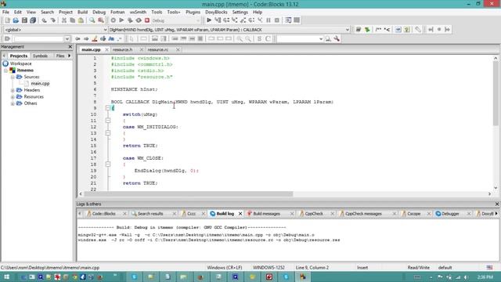Click the Copy toolbar icon
The height and width of the screenshot is (282, 501).
click(73, 20)
